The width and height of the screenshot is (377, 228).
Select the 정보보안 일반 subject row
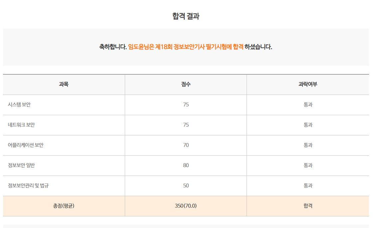186,165
